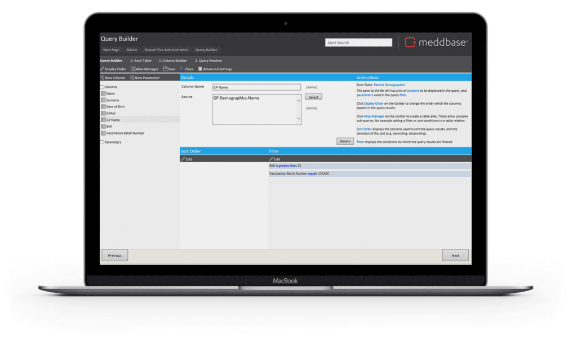The width and height of the screenshot is (577, 339).
Task: Switch to the 1. Root Table tab
Action: click(x=141, y=61)
